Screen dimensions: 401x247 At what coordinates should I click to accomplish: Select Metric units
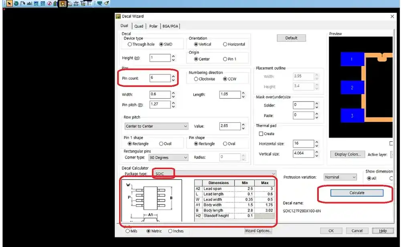coord(148,231)
